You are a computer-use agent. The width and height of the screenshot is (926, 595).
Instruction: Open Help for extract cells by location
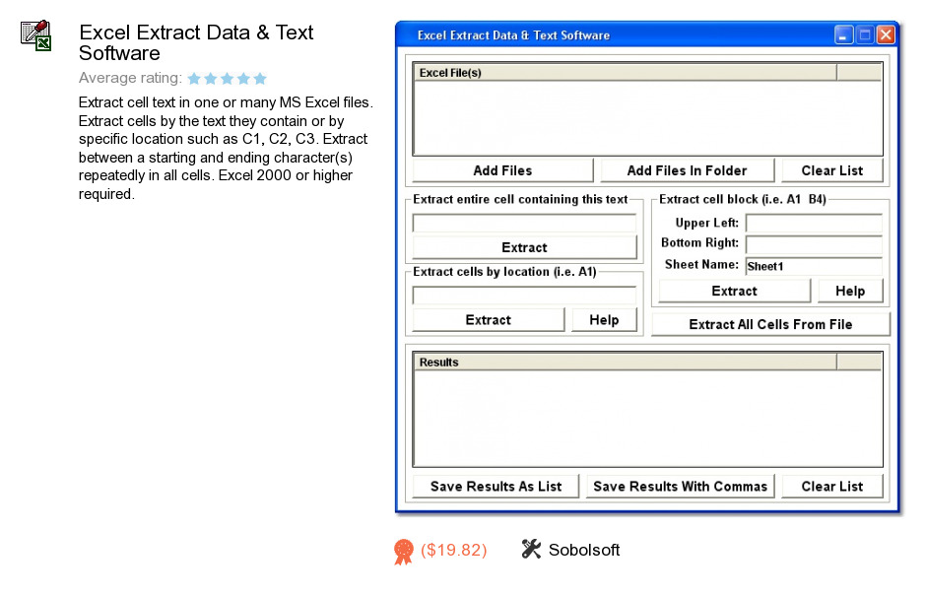click(604, 320)
